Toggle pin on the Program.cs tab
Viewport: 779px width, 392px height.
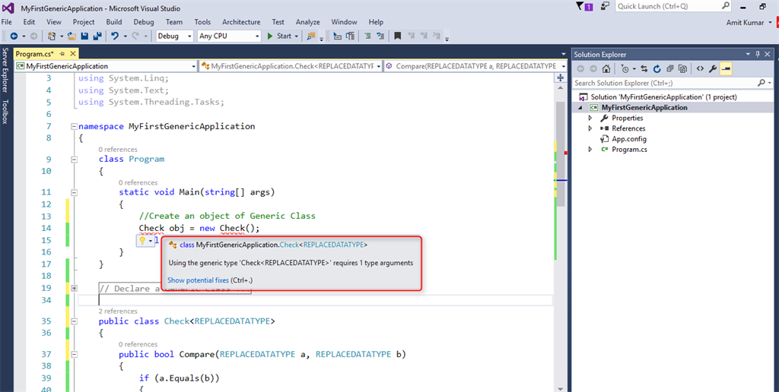pos(62,54)
